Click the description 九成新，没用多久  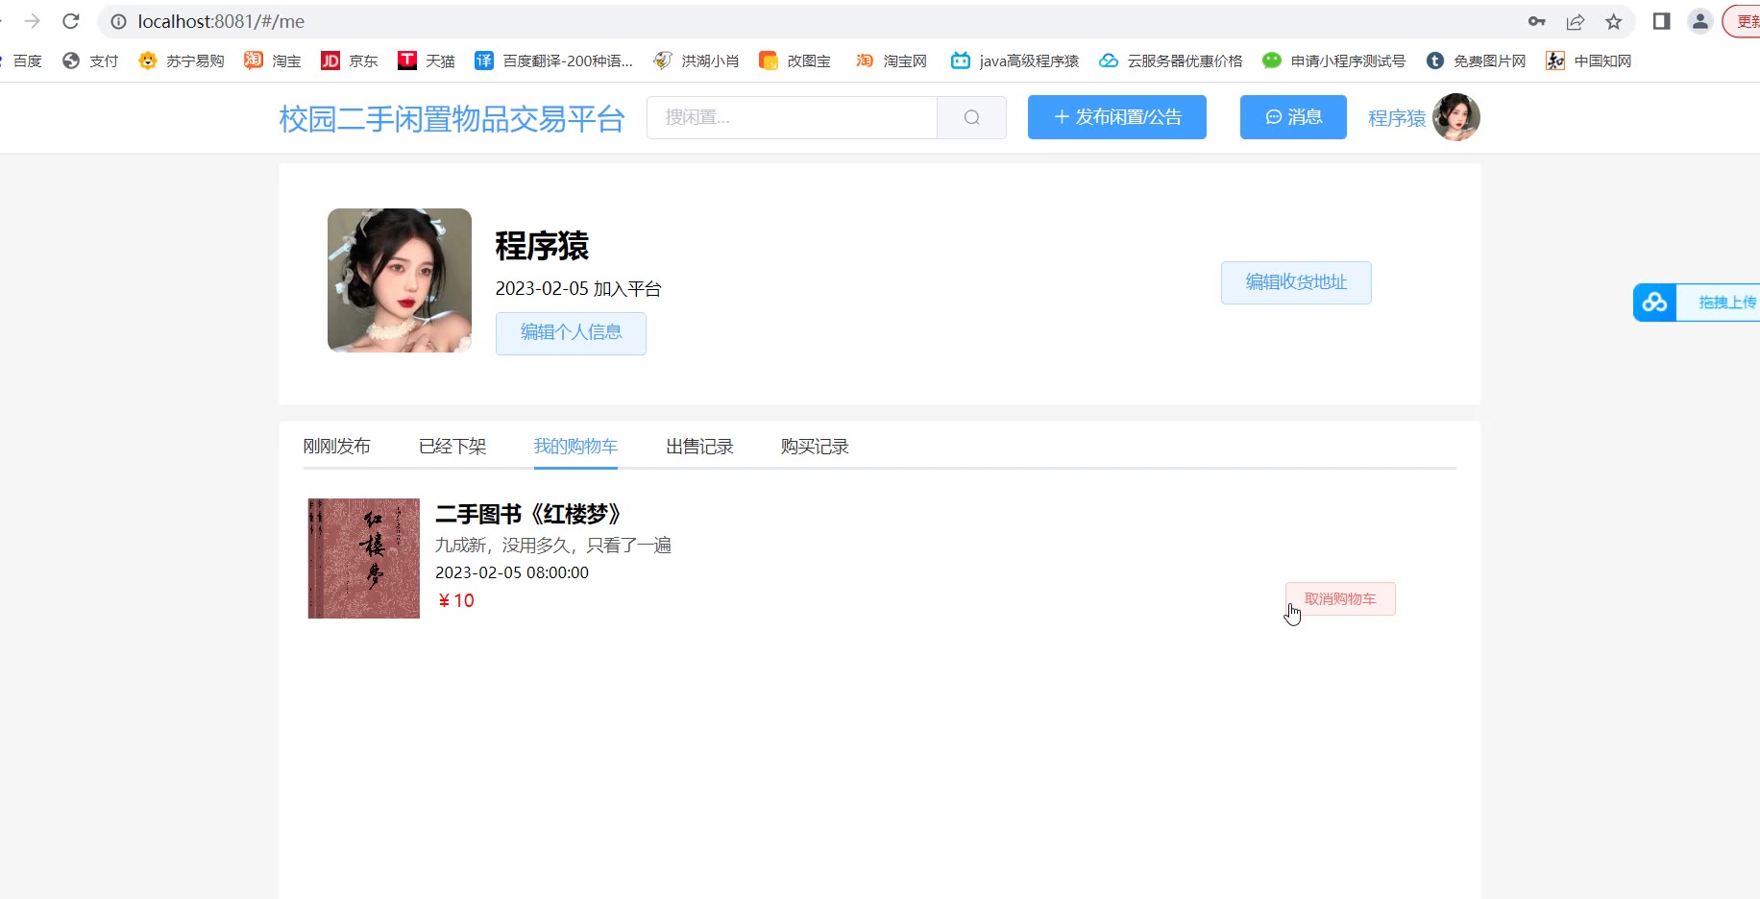click(x=553, y=546)
